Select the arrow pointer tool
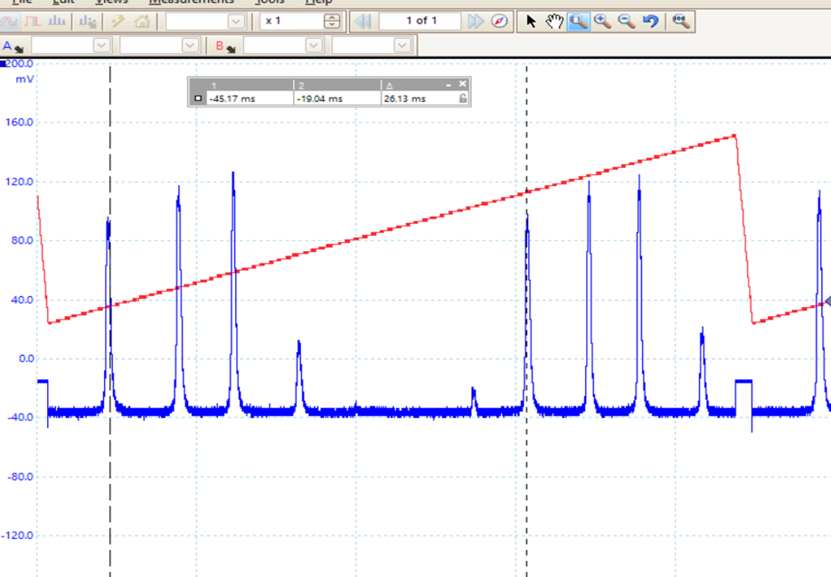Image resolution: width=831 pixels, height=577 pixels. click(x=531, y=21)
